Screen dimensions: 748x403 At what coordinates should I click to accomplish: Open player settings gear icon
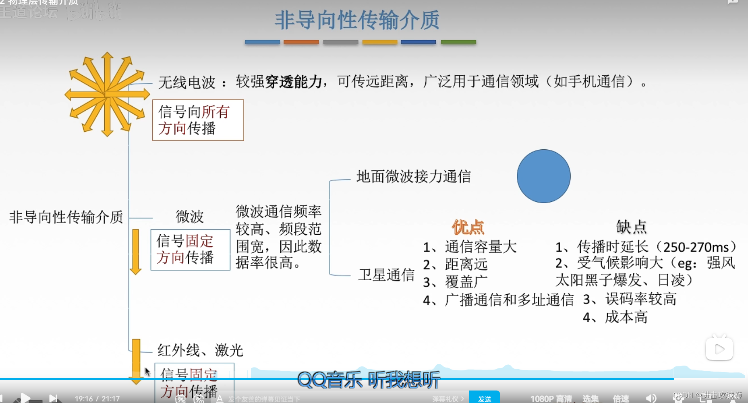click(x=678, y=399)
